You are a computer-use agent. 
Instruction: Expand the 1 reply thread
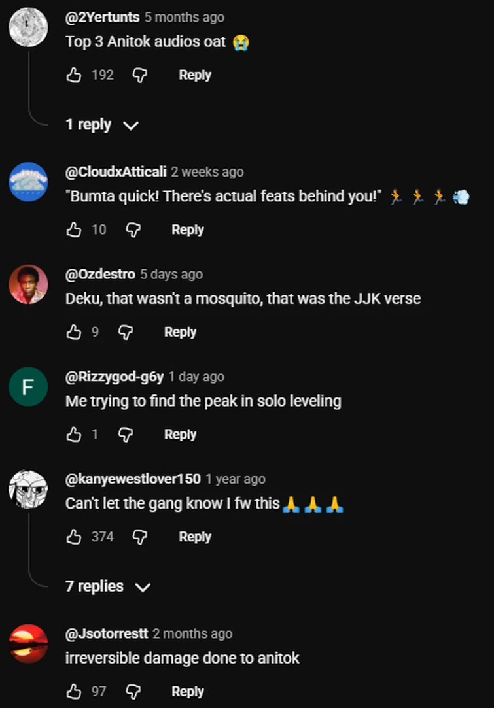pyautogui.click(x=101, y=125)
